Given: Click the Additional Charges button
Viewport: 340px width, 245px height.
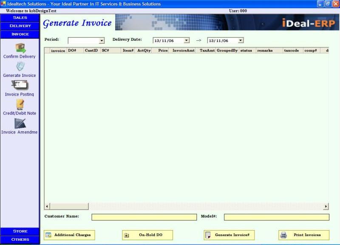Looking at the screenshot, I should click(x=69, y=235).
